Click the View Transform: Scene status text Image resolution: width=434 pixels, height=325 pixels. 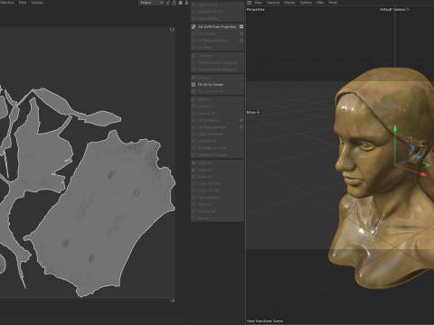(265, 321)
